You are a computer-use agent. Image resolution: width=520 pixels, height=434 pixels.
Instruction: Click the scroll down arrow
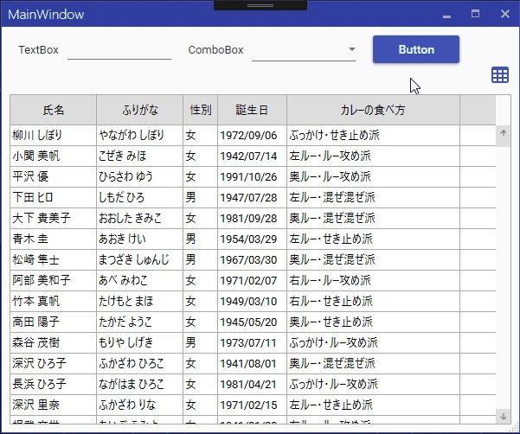[503, 416]
